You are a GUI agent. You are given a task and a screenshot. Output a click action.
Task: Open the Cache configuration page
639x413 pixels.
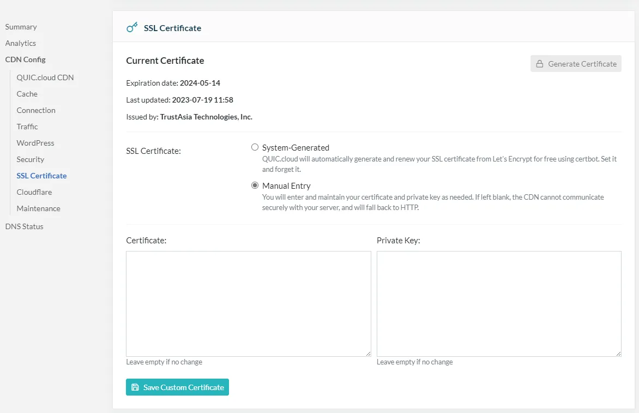tap(27, 94)
